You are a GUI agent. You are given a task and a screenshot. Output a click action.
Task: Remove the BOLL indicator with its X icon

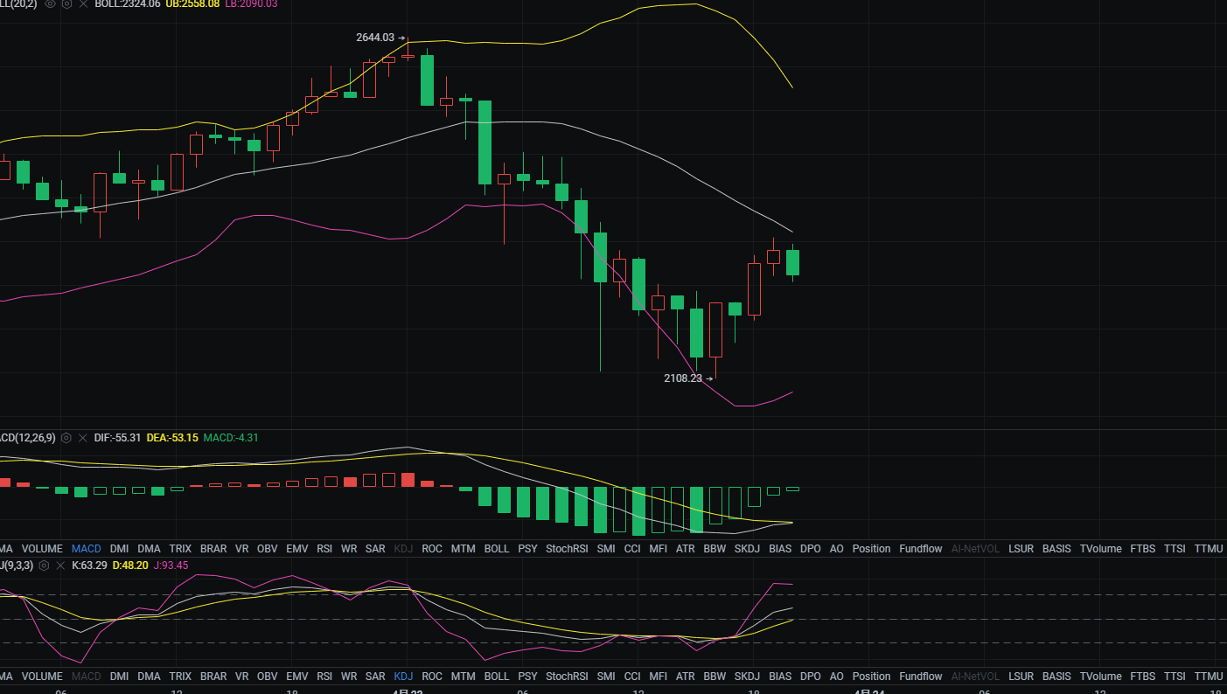point(83,3)
